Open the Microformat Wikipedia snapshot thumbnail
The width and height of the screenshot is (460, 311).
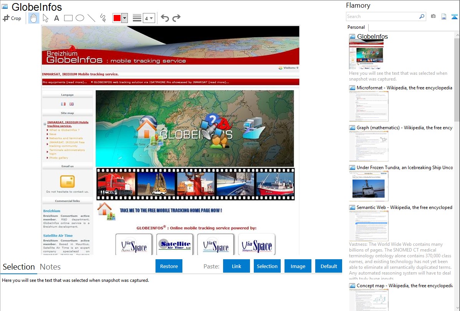(x=369, y=106)
